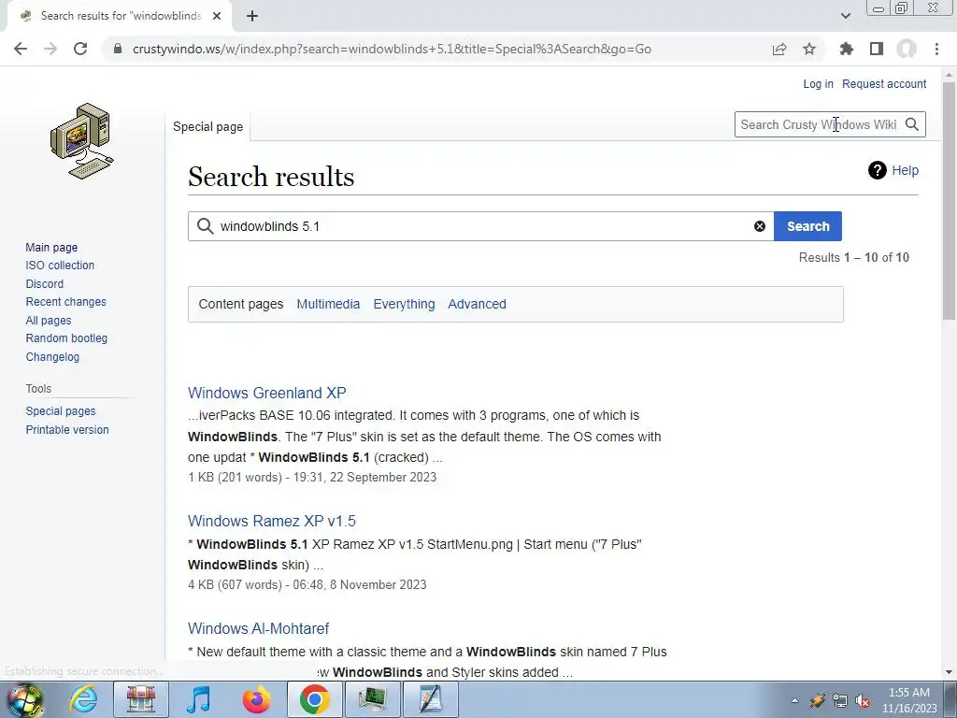
Task: Open Printable version link
Action: [67, 430]
